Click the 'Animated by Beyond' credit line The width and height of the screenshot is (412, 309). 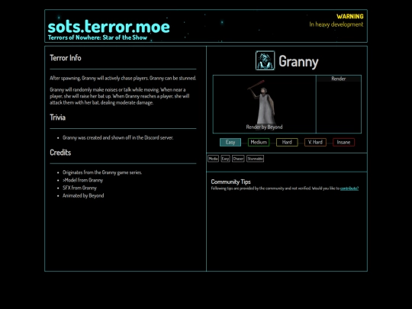click(83, 195)
